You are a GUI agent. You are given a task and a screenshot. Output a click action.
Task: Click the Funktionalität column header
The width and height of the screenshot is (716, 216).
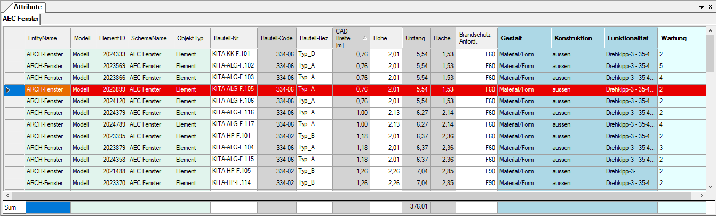click(x=631, y=38)
